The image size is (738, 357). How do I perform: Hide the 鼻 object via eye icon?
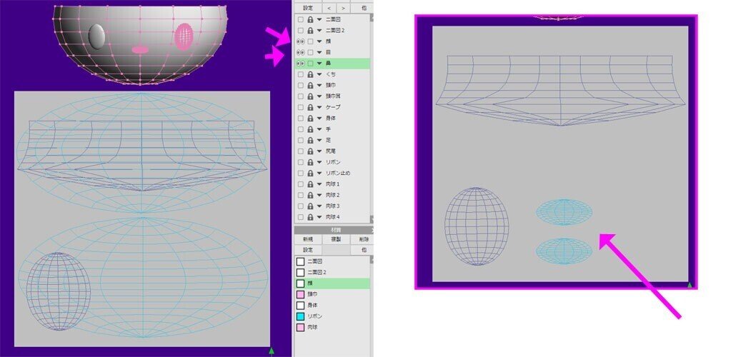pos(300,63)
